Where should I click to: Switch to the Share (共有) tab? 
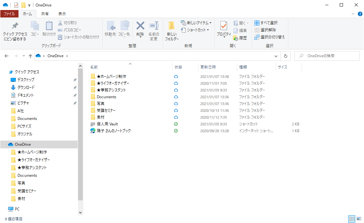click(x=45, y=14)
